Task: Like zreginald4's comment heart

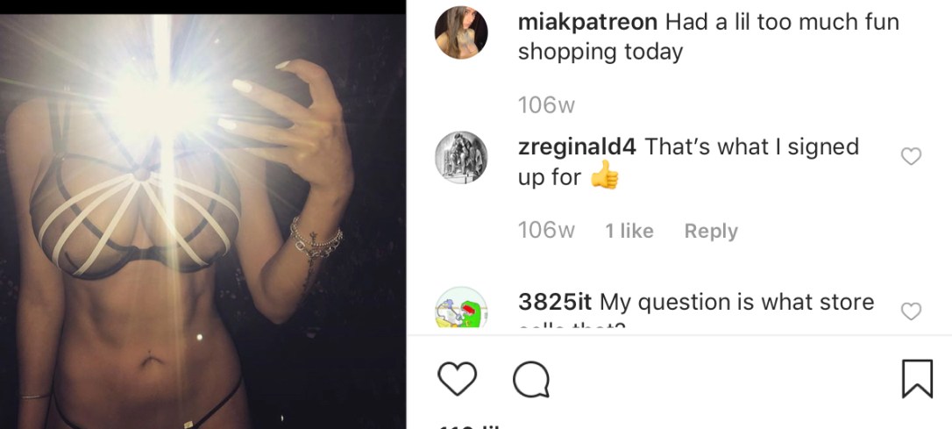Action: pos(911,156)
